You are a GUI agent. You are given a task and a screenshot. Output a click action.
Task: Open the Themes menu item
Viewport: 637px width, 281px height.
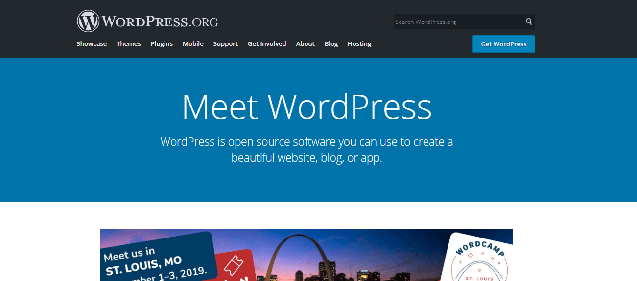(129, 43)
